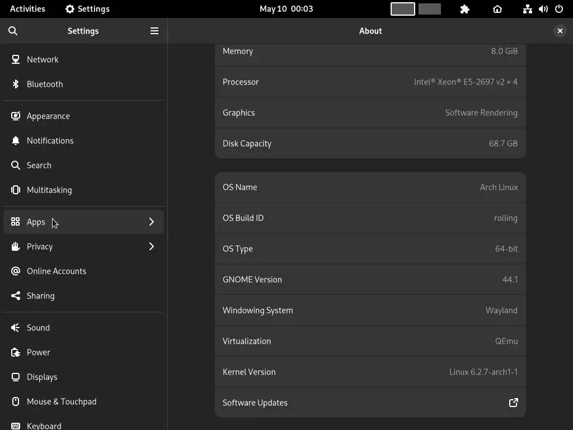Open Software Updates external link icon
This screenshot has height=430, width=573.
(x=514, y=403)
